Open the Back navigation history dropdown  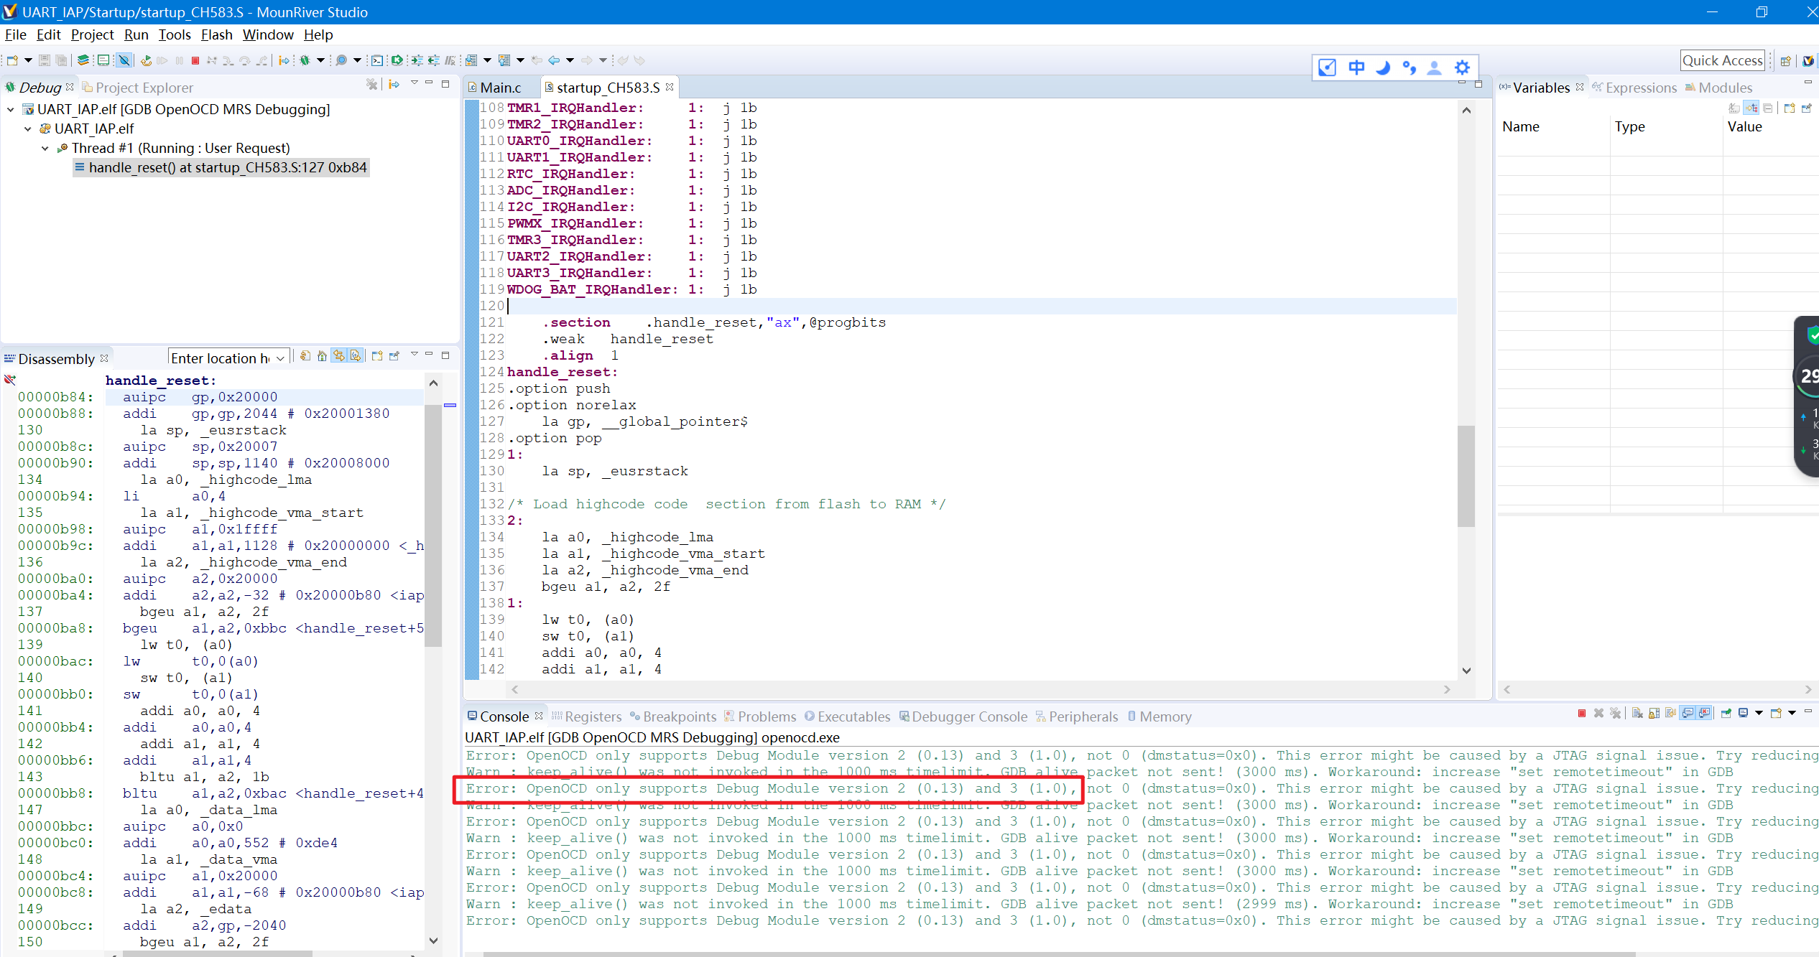click(x=570, y=61)
